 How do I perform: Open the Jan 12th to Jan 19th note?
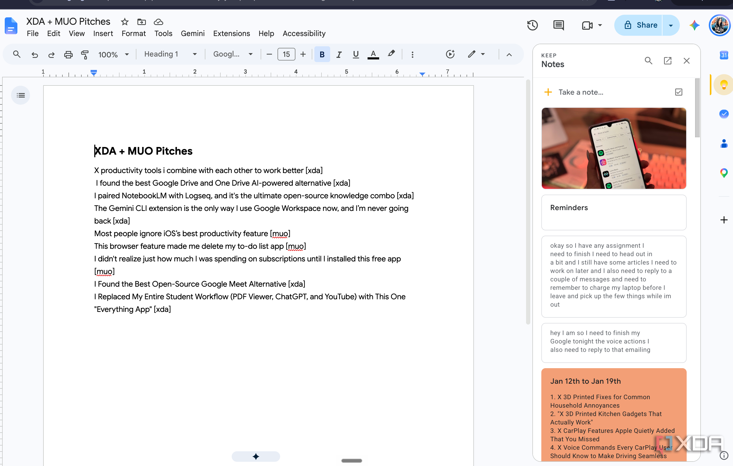(x=614, y=415)
